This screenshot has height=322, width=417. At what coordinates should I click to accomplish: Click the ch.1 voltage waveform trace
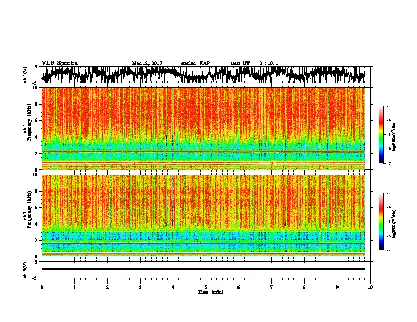[203, 75]
